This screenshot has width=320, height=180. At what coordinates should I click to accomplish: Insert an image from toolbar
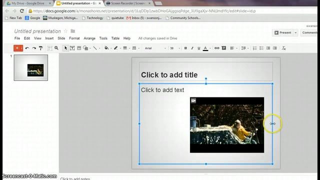79,48
